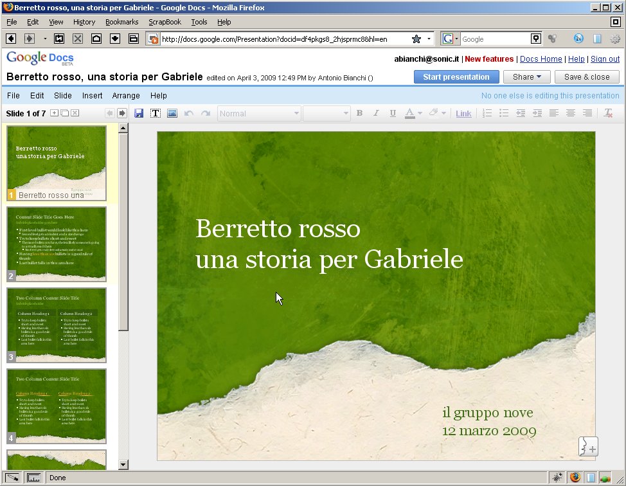Viewport: 626px width, 486px height.
Task: Select the slide 3 thumbnail
Action: 57,325
